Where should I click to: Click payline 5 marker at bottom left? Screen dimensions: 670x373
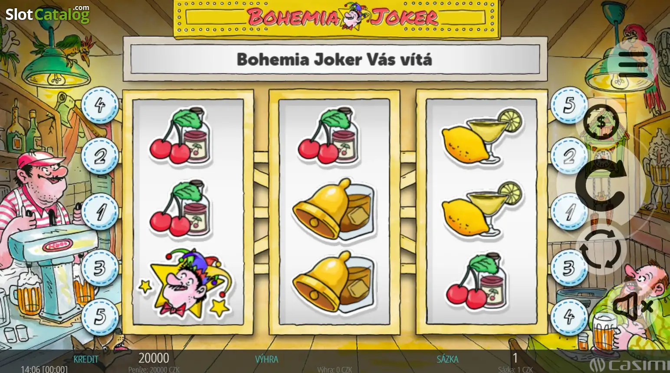[x=100, y=317]
